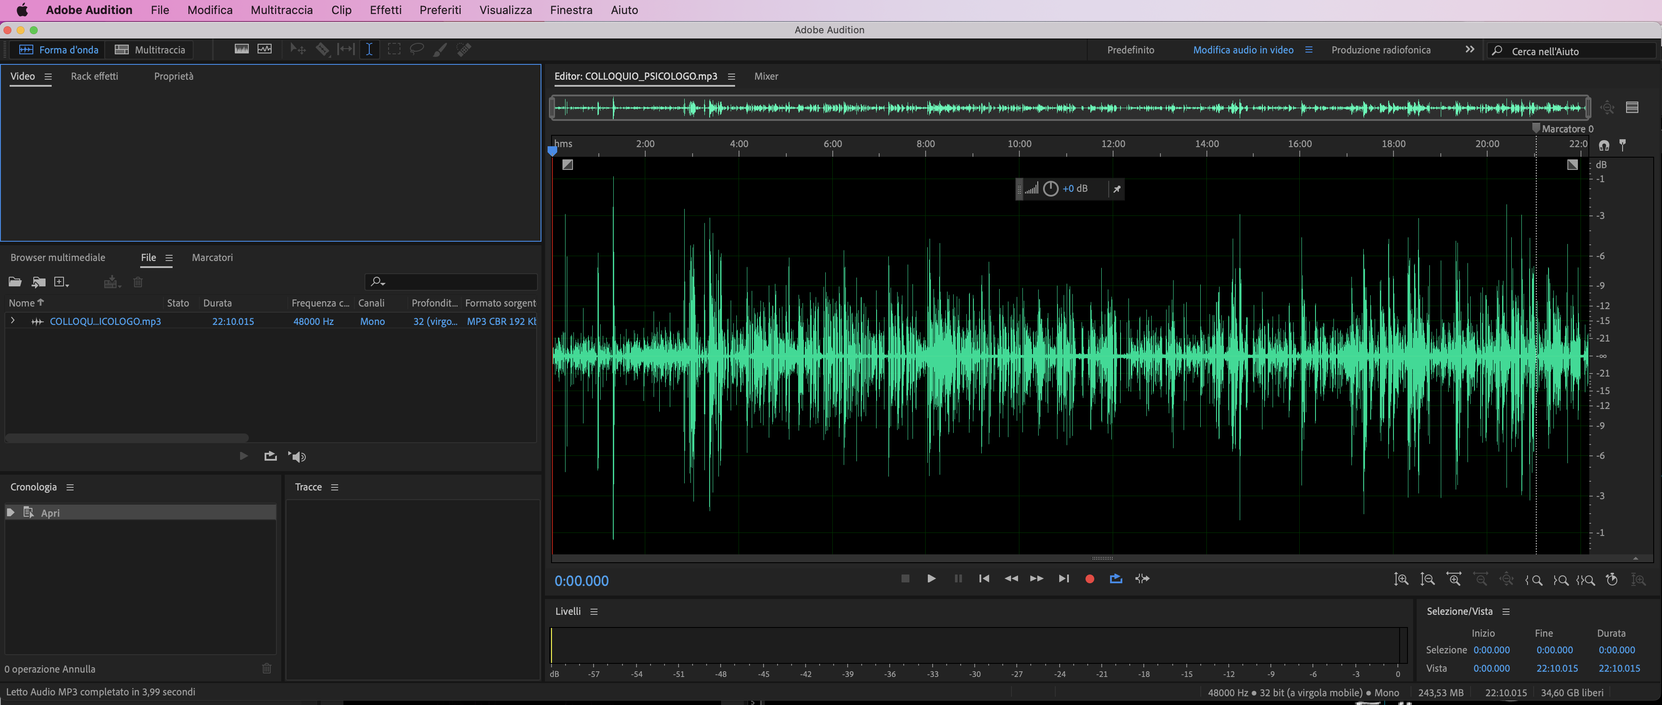Open the New file dropdown
This screenshot has height=705, width=1662.
coord(62,282)
